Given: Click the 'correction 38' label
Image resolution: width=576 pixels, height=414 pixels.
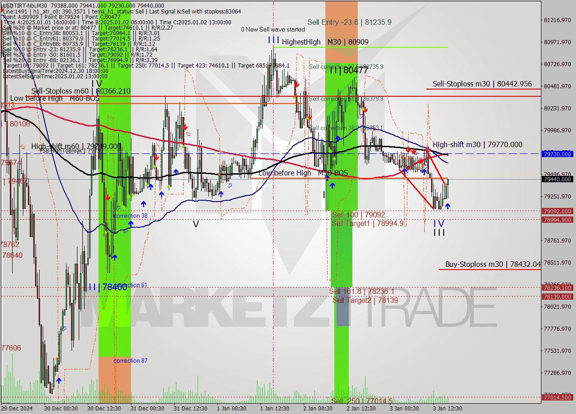Looking at the screenshot, I should [130, 216].
